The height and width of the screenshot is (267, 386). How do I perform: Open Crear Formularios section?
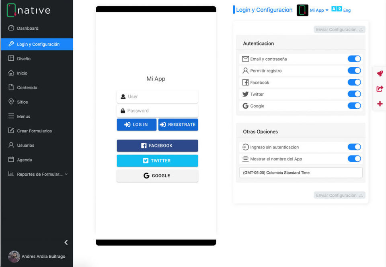point(37,131)
